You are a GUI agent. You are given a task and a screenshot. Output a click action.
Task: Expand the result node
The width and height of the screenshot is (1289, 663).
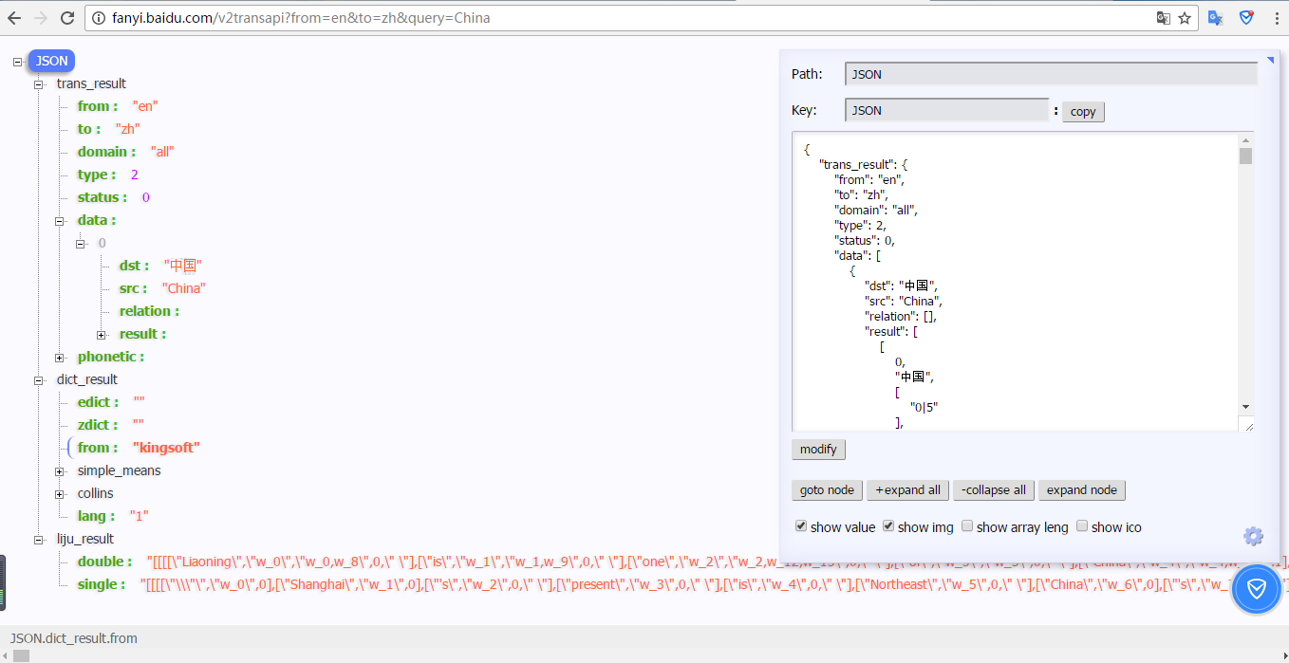coord(102,334)
